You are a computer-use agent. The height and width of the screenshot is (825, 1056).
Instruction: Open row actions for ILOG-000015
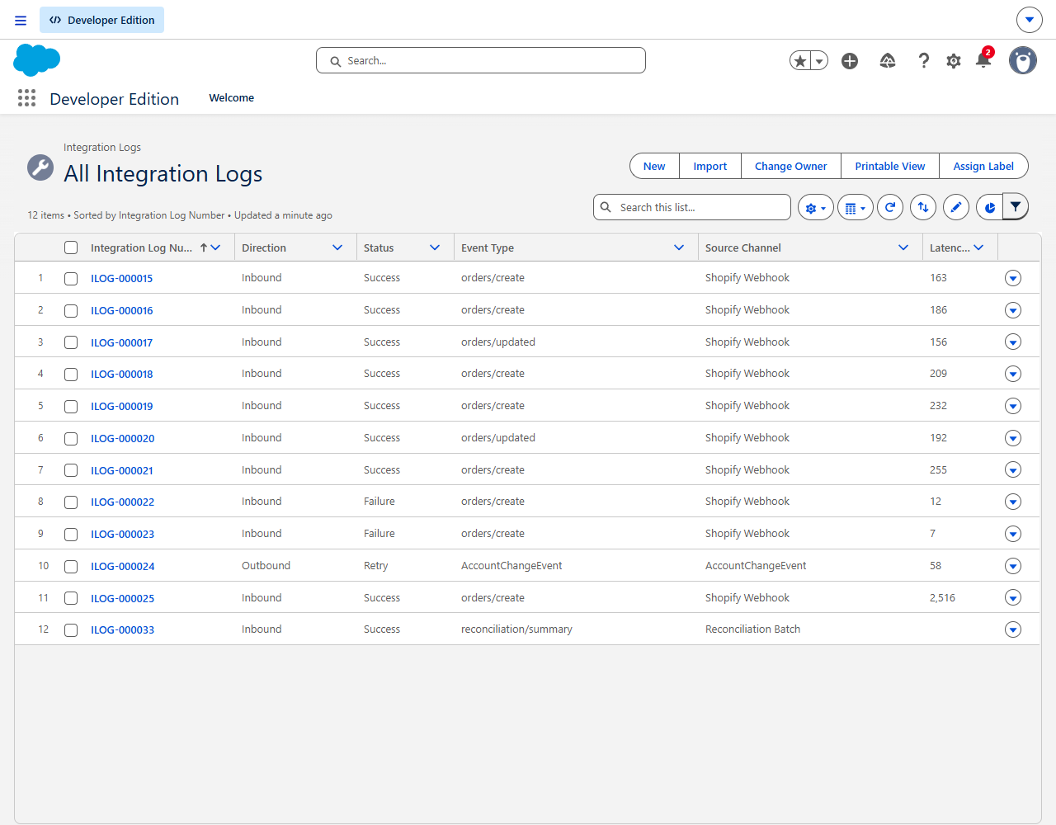point(1013,278)
